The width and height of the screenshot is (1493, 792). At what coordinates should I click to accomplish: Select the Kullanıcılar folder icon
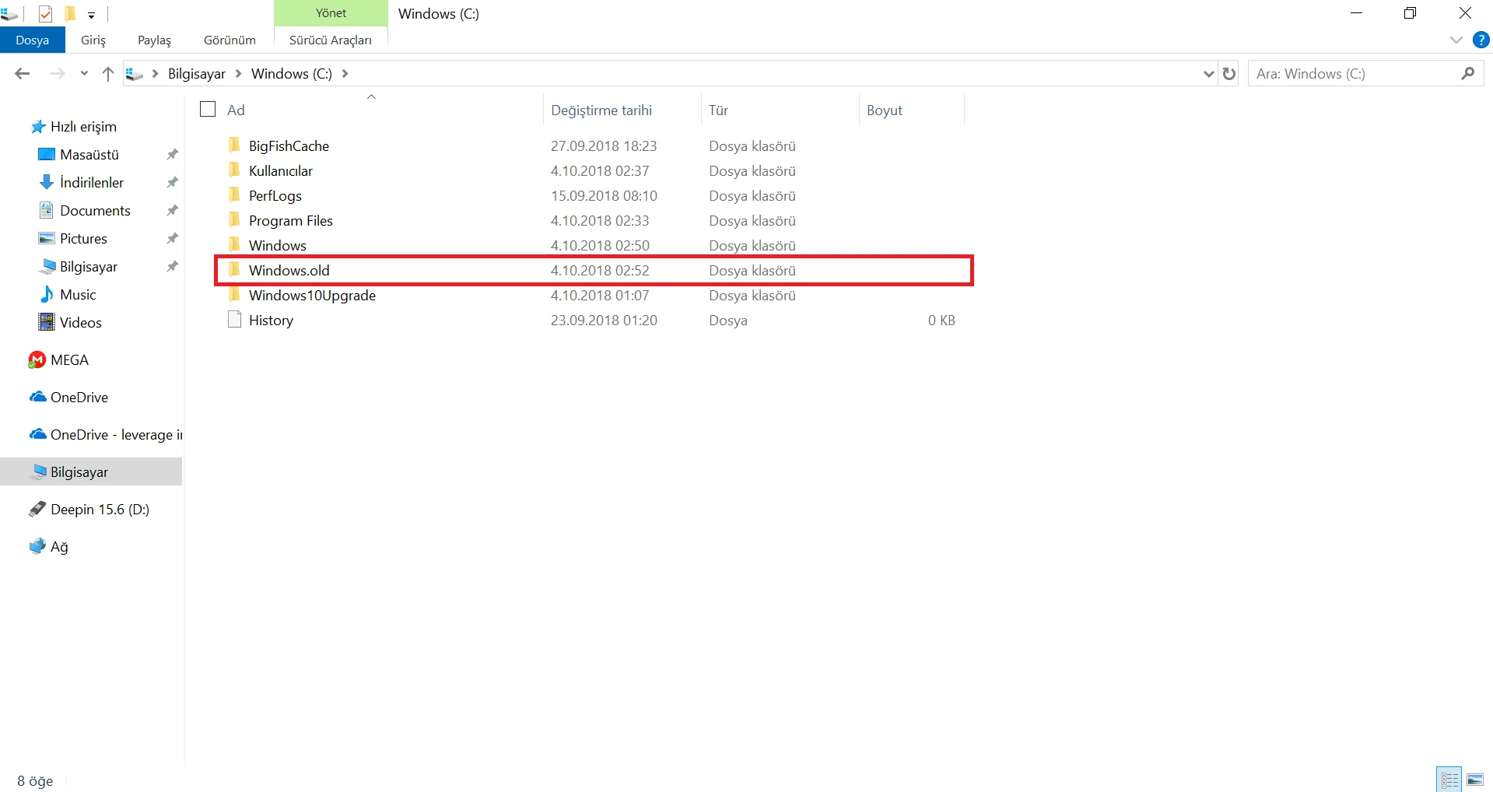pos(234,170)
